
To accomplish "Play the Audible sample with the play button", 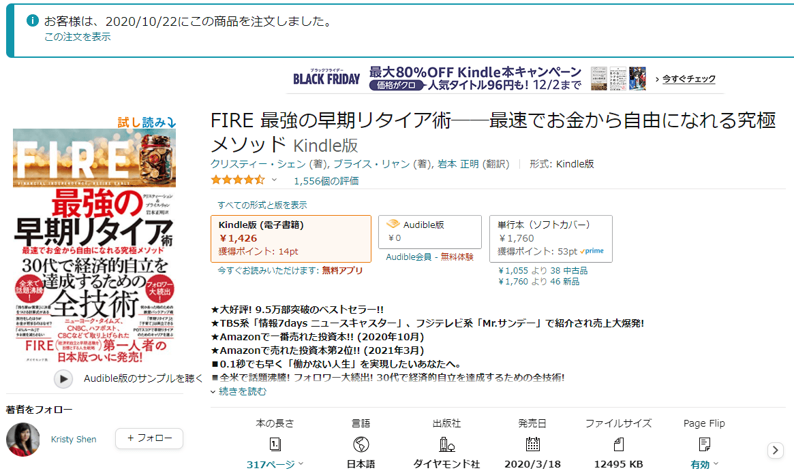I will (63, 379).
